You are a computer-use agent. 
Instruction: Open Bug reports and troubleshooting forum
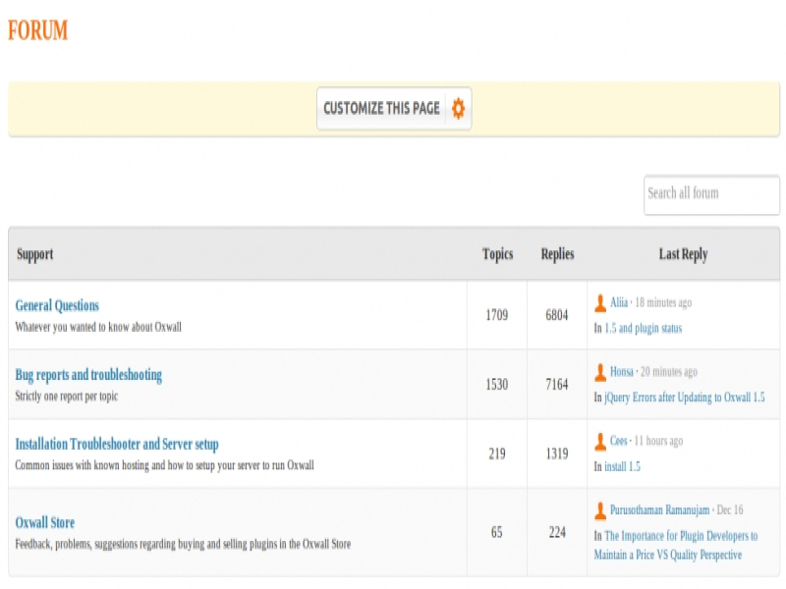click(88, 375)
